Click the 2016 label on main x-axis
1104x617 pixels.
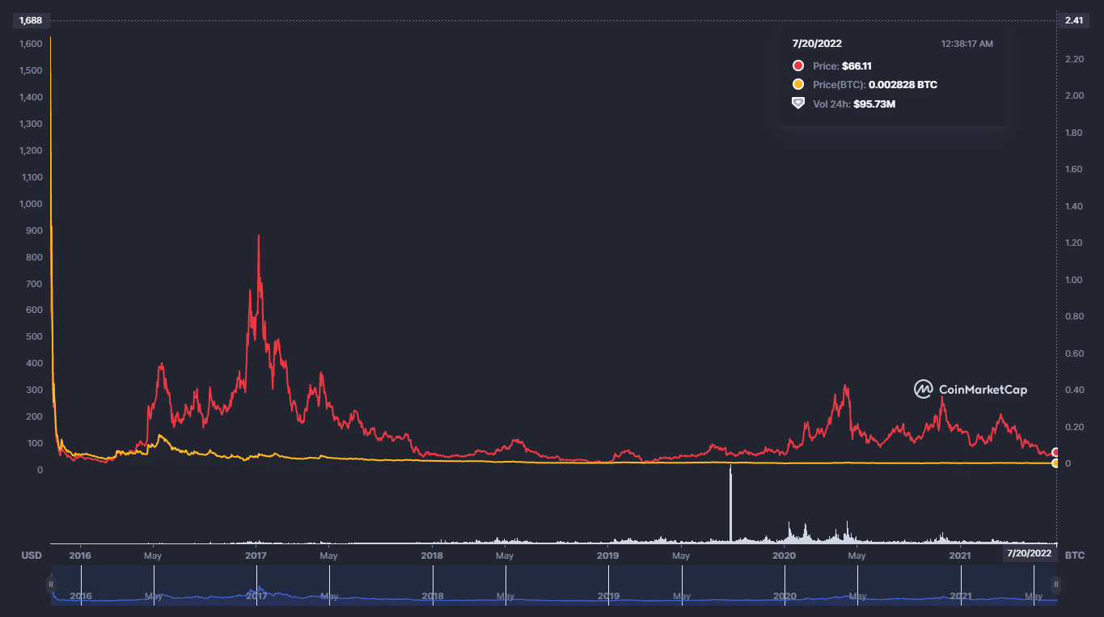point(80,556)
